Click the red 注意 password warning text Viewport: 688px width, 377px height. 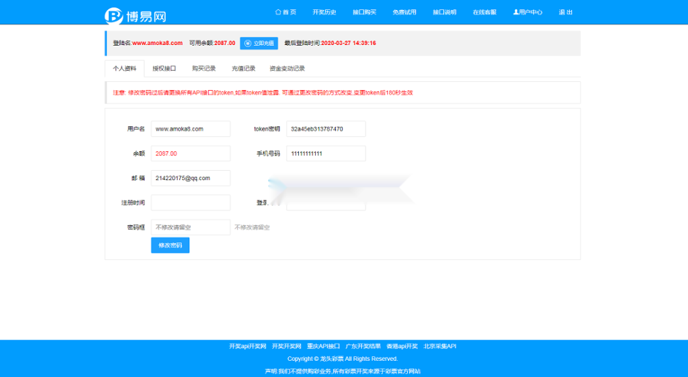tap(263, 93)
